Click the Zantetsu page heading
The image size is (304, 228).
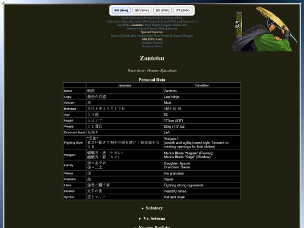[152, 58]
